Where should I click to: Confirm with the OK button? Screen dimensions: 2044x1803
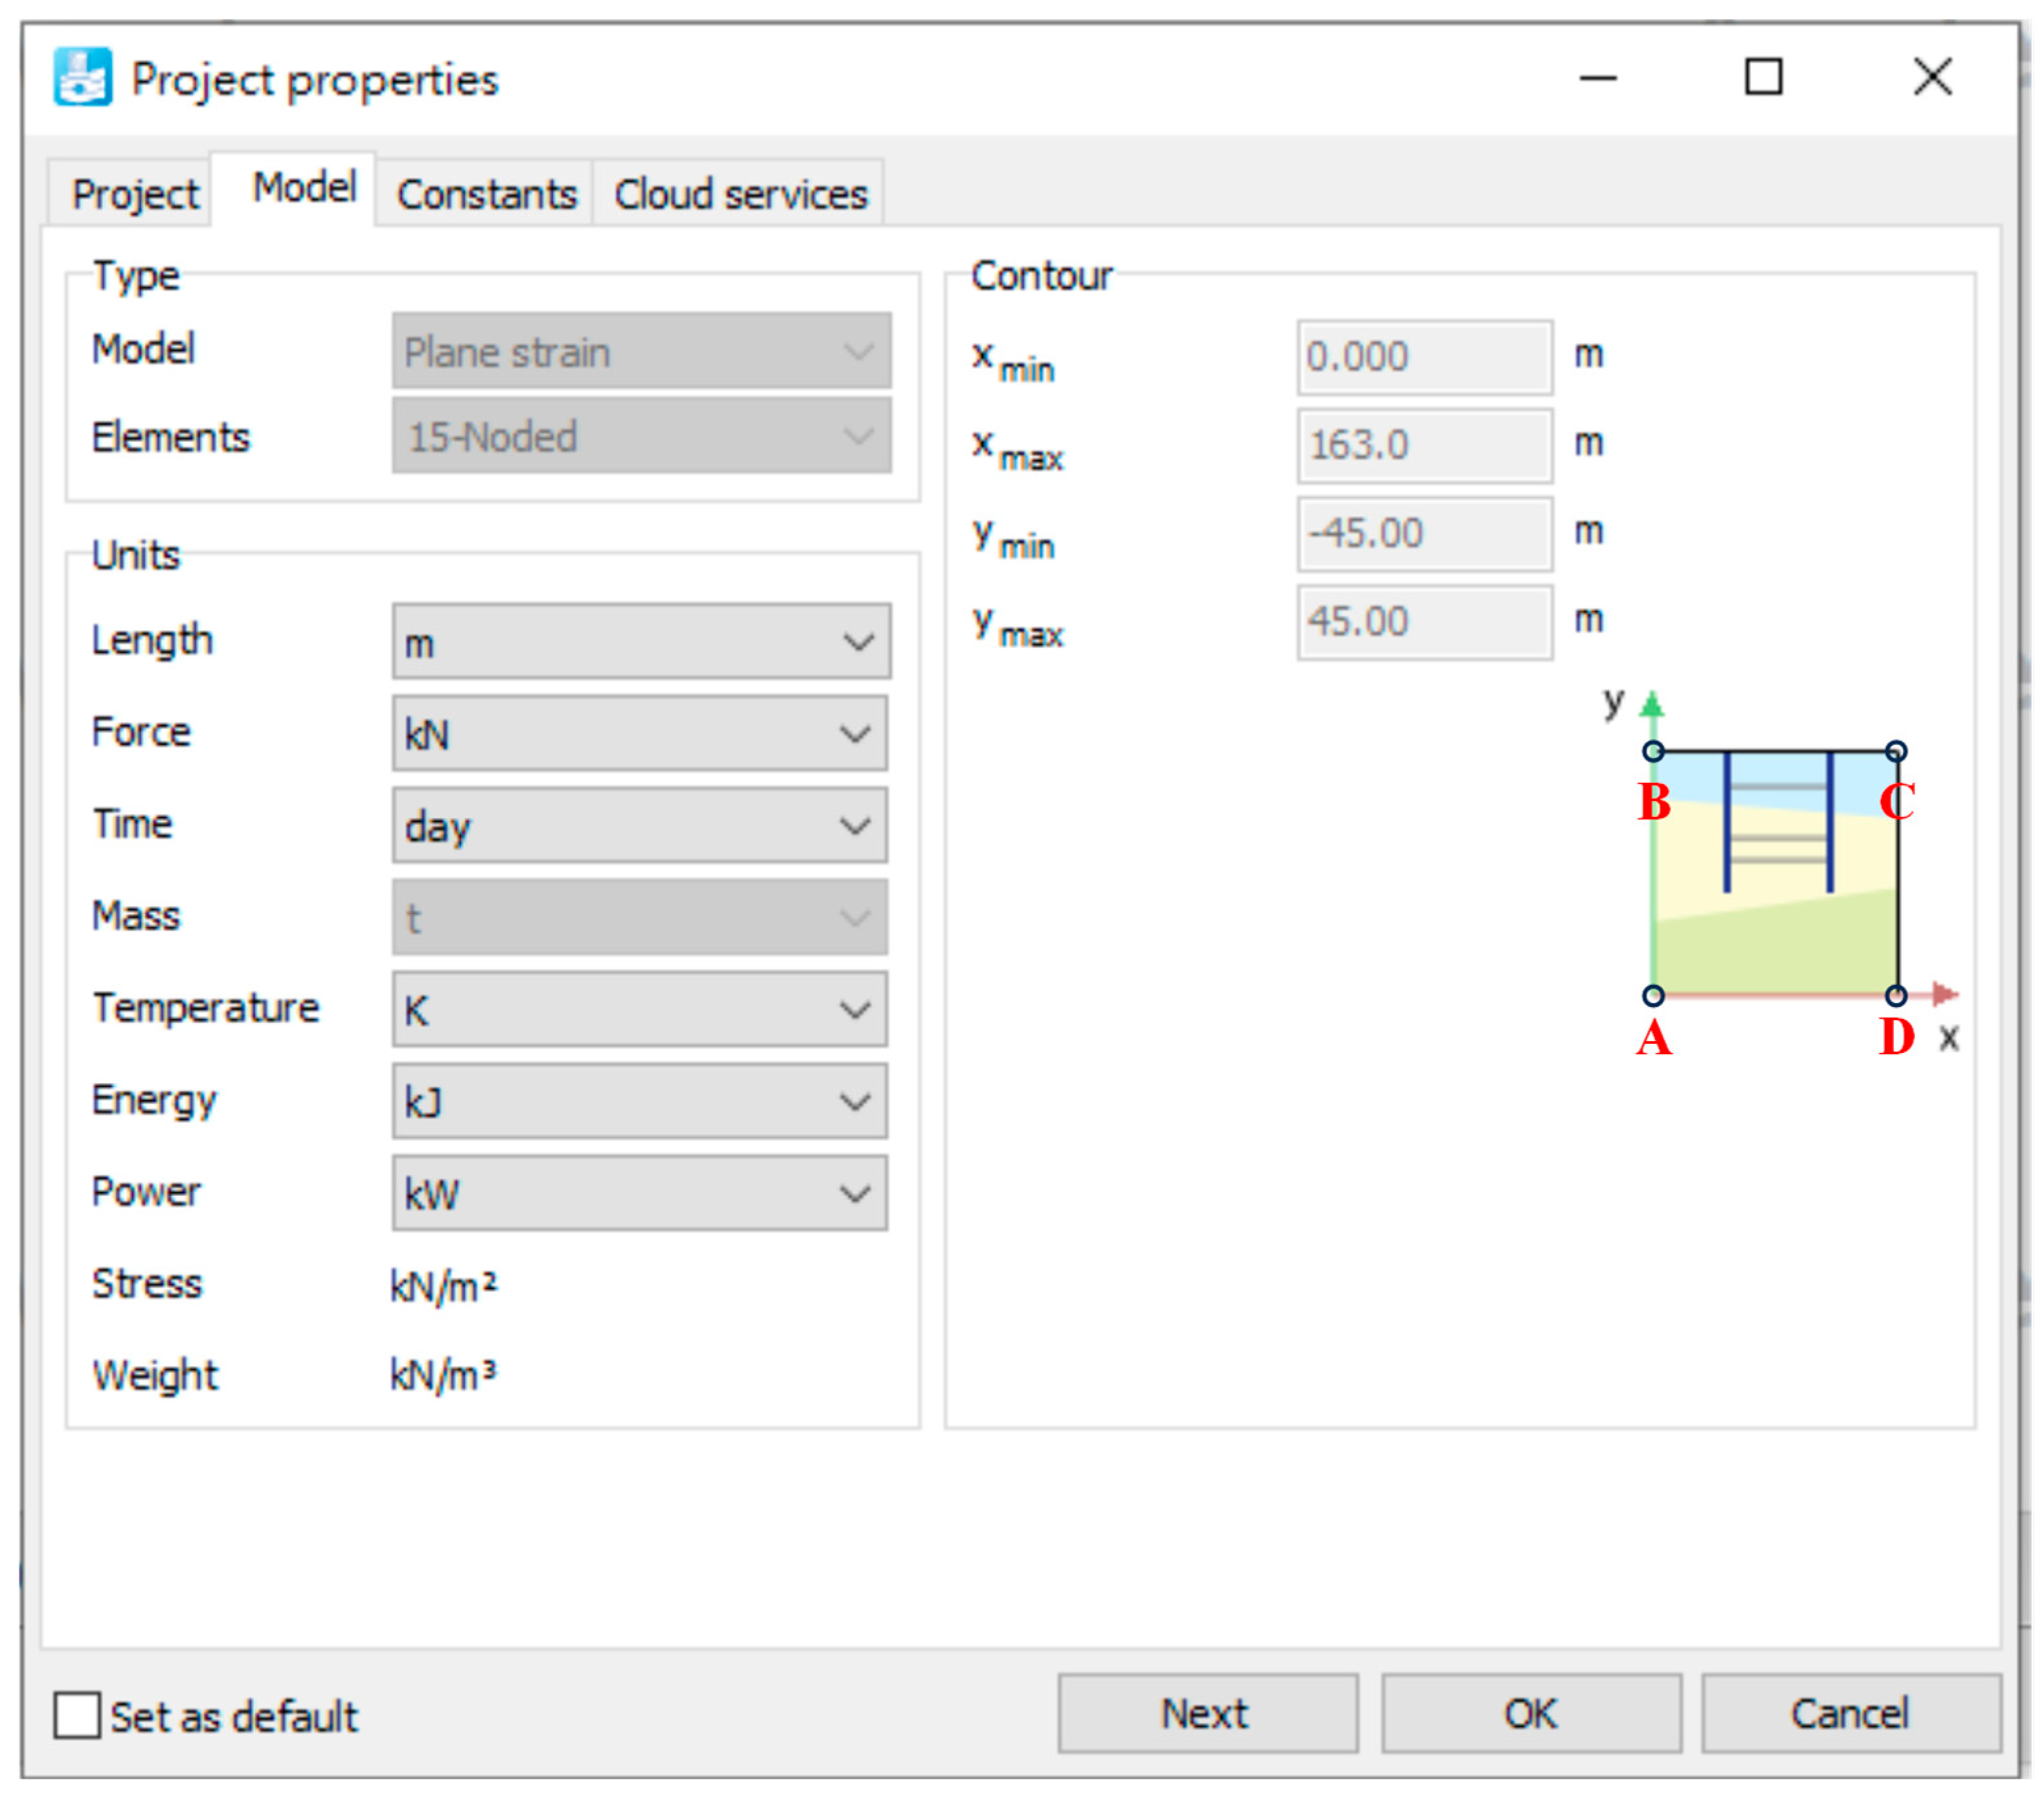coord(1530,1713)
